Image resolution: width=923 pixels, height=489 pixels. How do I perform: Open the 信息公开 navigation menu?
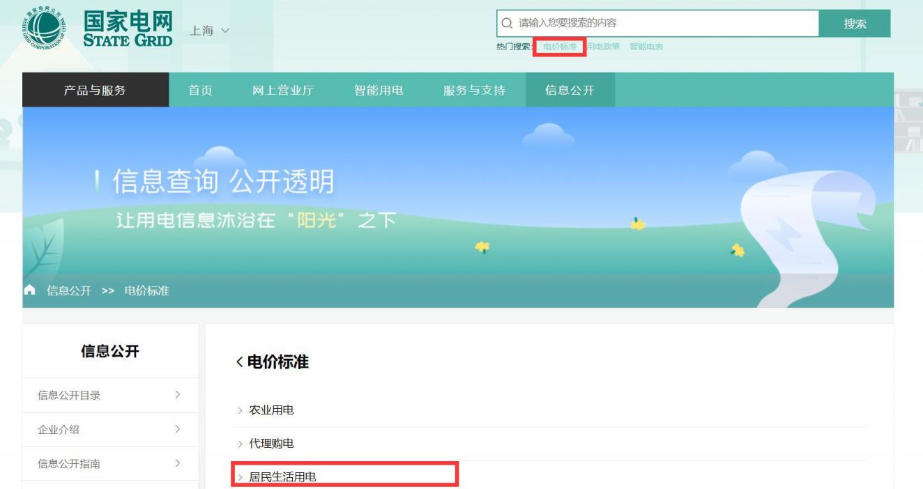570,90
